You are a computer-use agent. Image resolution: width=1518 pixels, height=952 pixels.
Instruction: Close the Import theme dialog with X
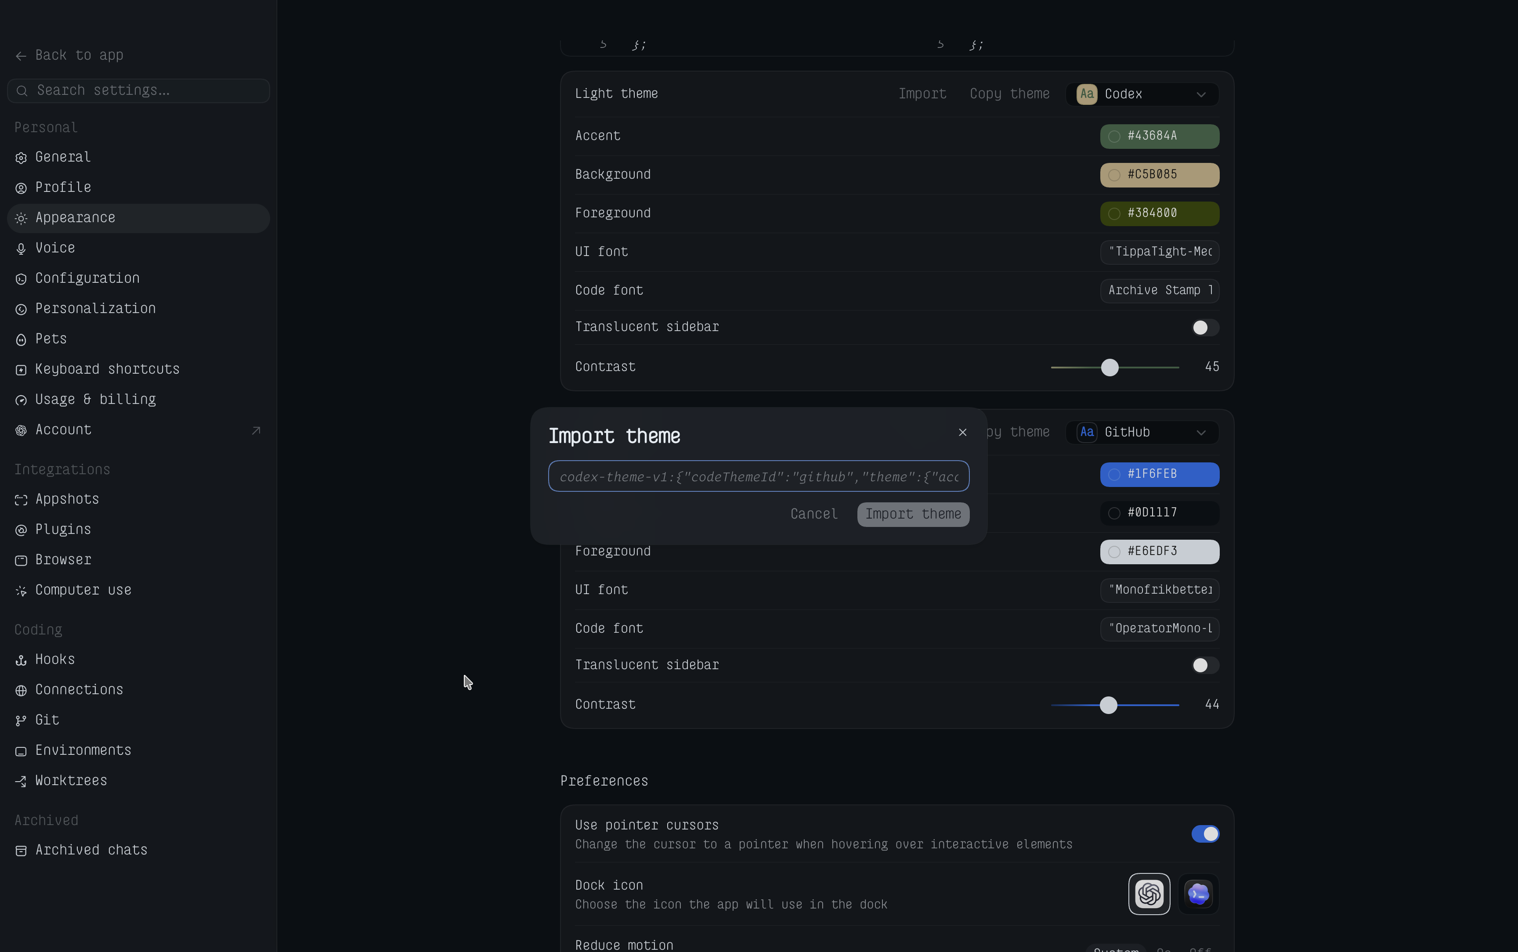pyautogui.click(x=962, y=432)
